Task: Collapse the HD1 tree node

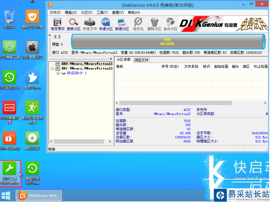Action: 52,68
